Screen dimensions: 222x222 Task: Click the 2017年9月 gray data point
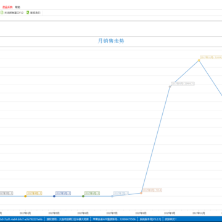point(170,86)
